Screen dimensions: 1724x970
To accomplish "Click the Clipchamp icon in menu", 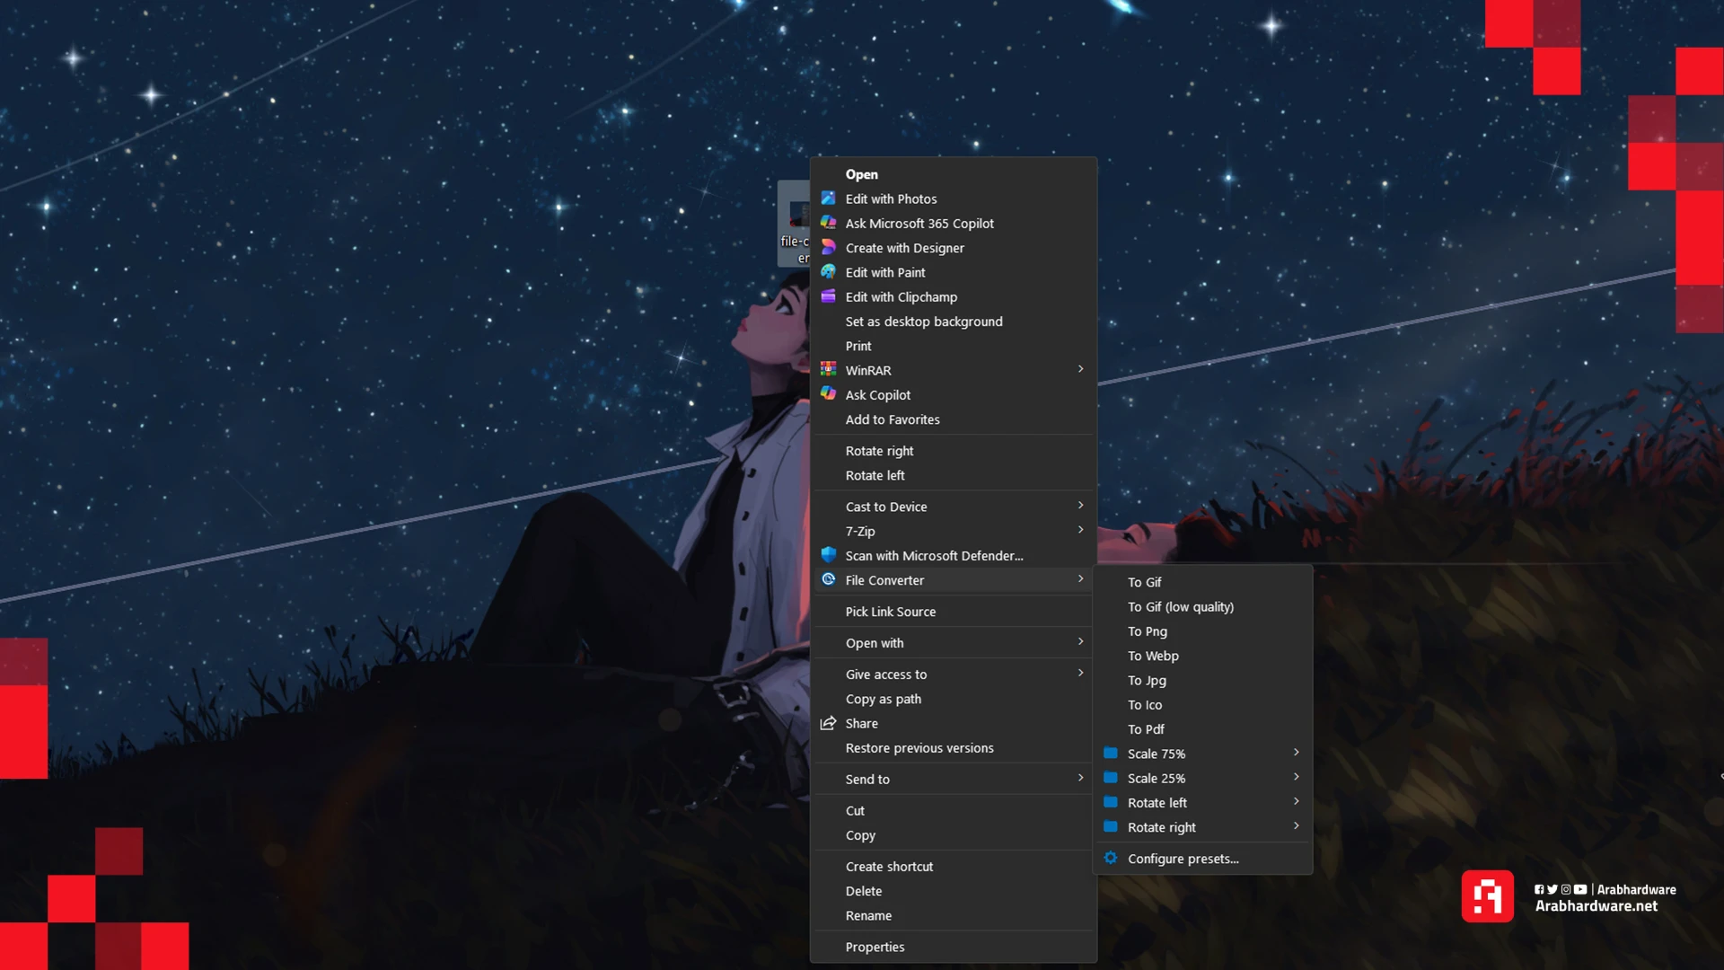I will click(x=828, y=296).
